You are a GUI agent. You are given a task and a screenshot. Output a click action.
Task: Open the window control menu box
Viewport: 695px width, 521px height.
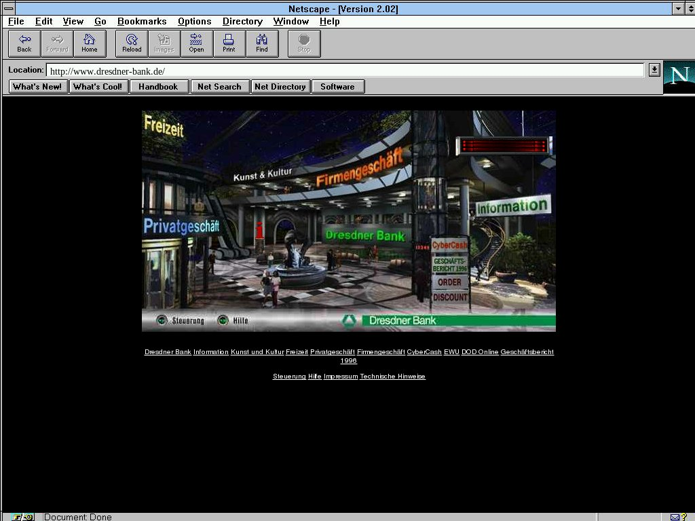tap(9, 9)
